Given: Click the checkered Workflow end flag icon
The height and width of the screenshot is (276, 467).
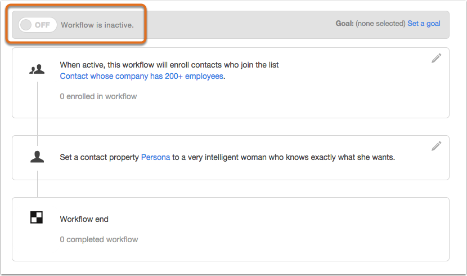Looking at the screenshot, I should [x=37, y=217].
